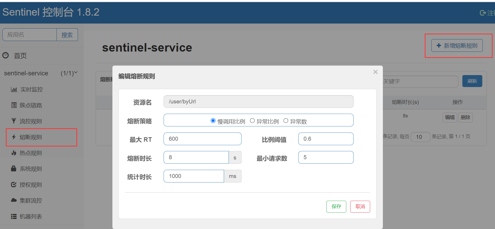The height and width of the screenshot is (229, 495).
Task: Click the 比例阈值 input field
Action: 326,139
